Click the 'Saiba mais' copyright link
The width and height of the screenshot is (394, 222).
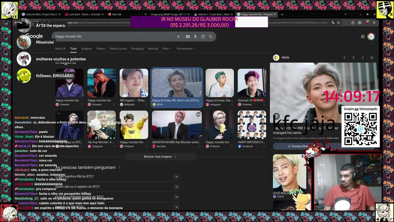click(332, 138)
